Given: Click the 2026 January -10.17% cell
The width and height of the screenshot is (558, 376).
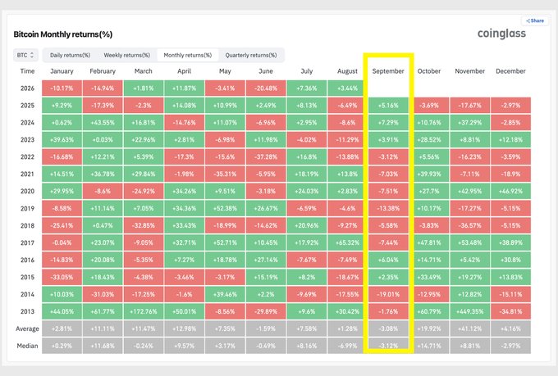Looking at the screenshot, I should [x=62, y=88].
